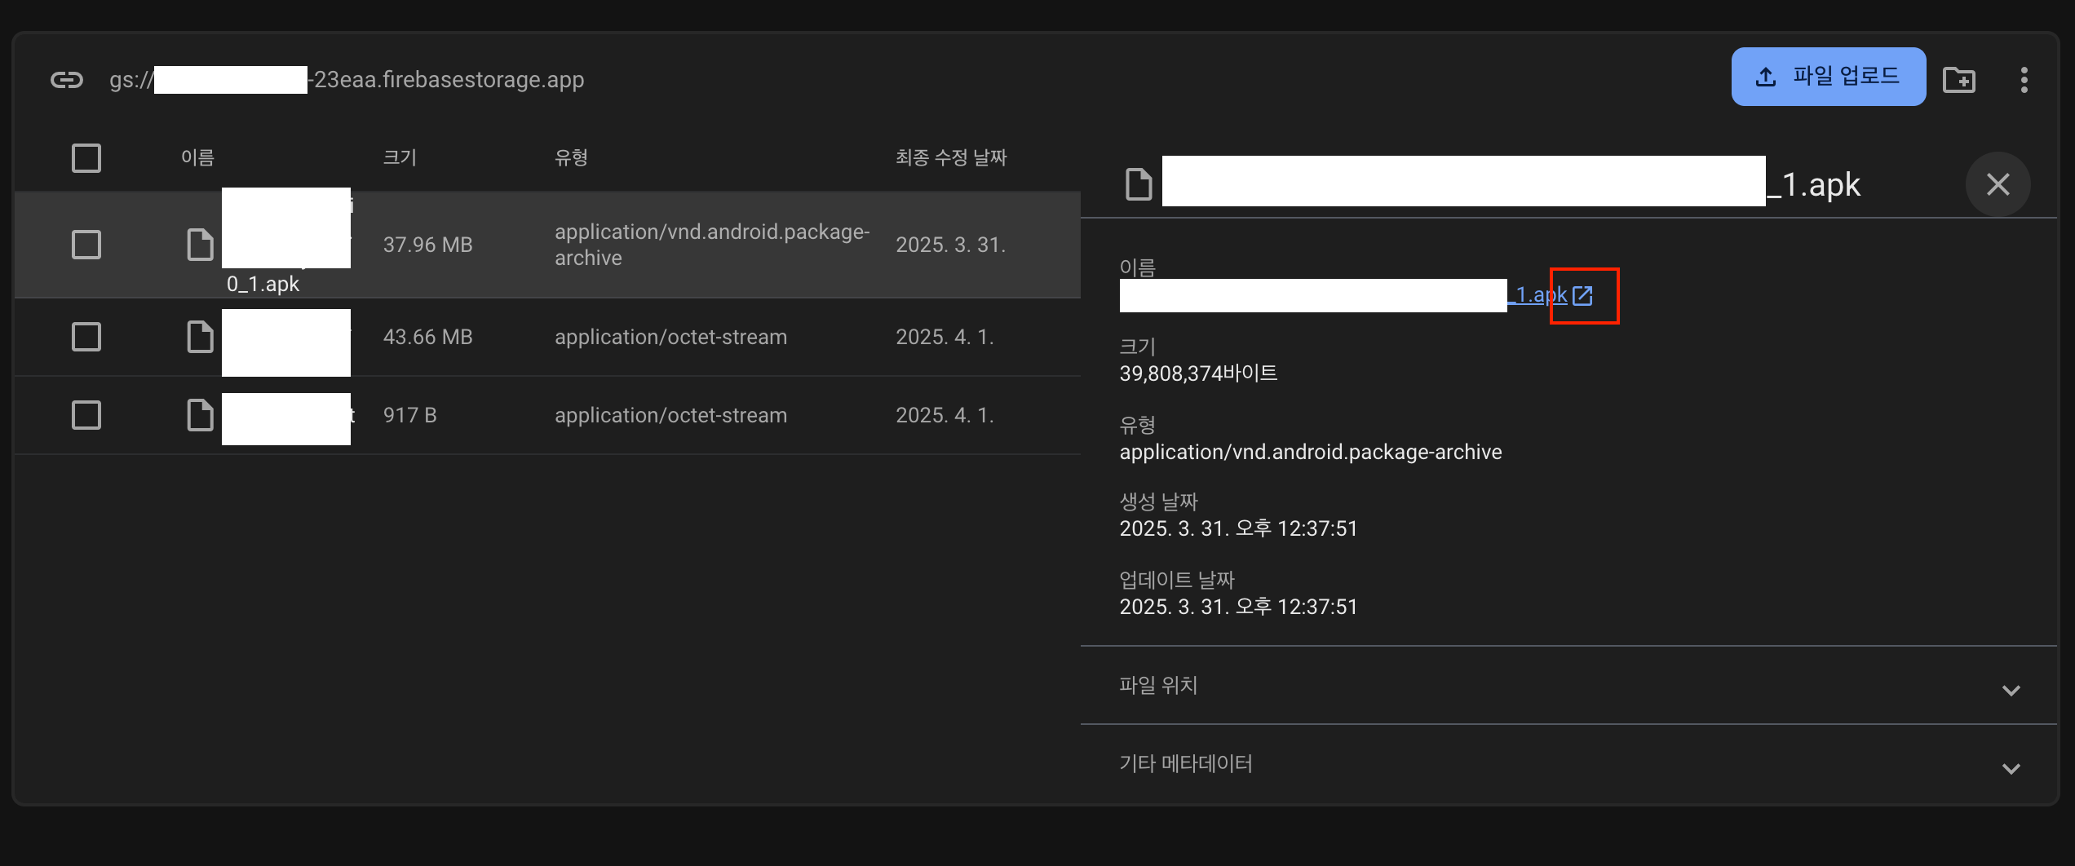Image resolution: width=2075 pixels, height=866 pixels.
Task: Open the three-dot more options menu
Action: pos(2024,80)
